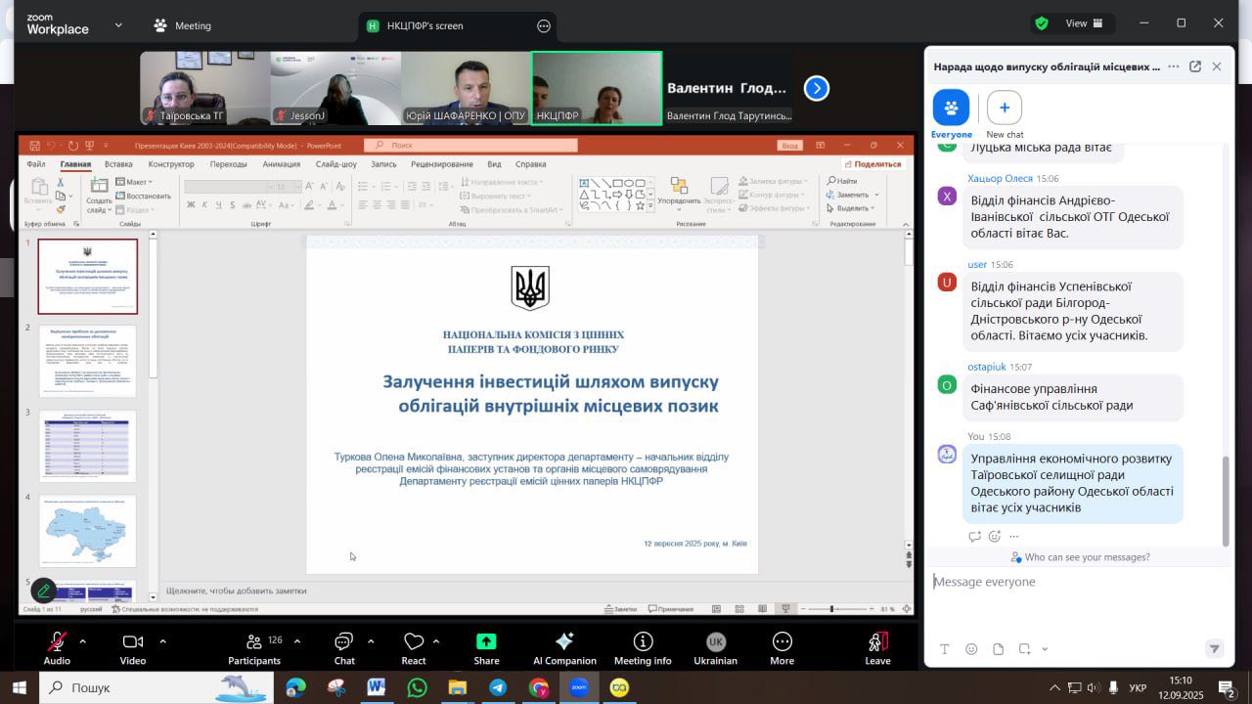Pop out the chat panel
Viewport: 1252px width, 704px height.
1195,66
